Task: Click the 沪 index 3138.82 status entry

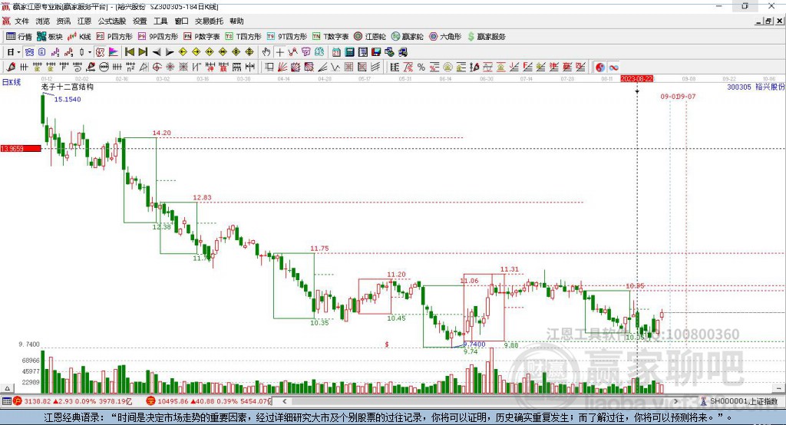Action: coord(74,401)
